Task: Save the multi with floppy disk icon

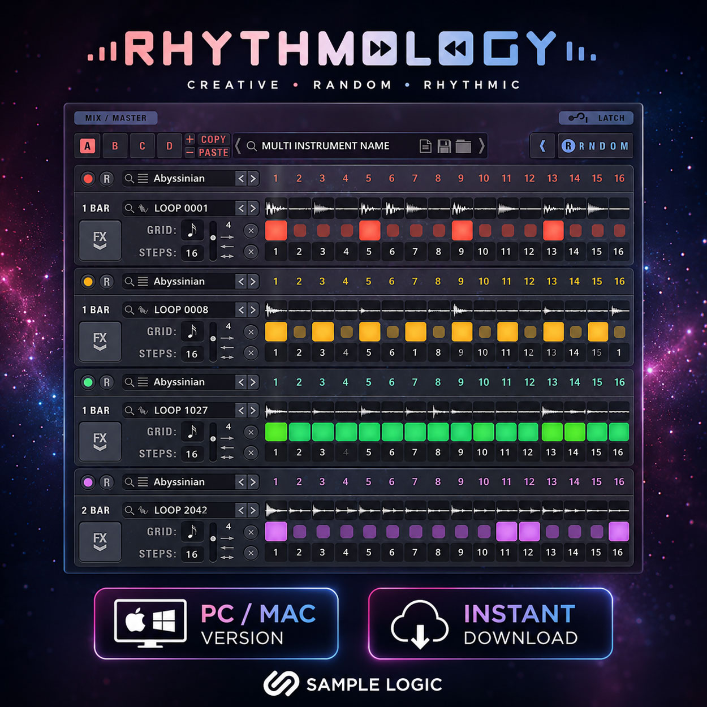Action: tap(444, 146)
